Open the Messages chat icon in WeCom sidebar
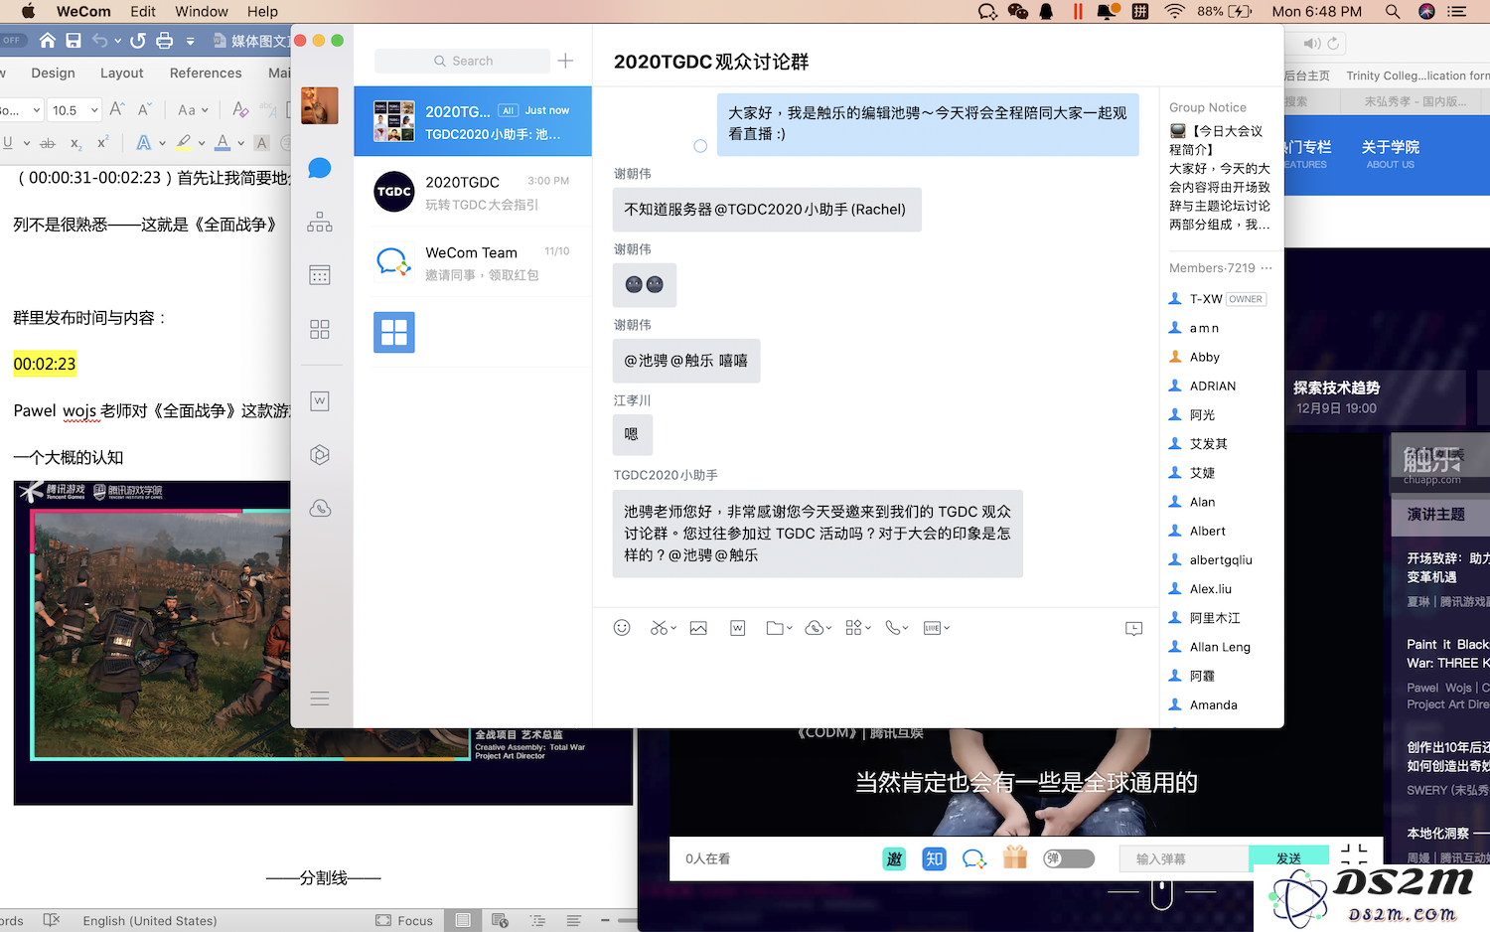 pos(320,168)
